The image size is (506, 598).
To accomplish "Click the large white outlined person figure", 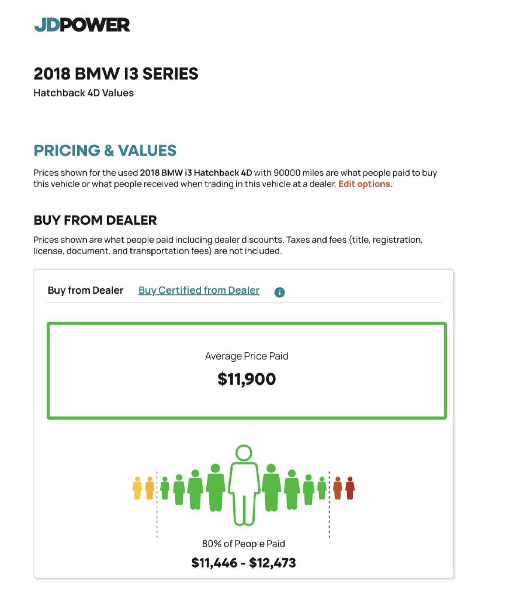I will click(x=244, y=485).
